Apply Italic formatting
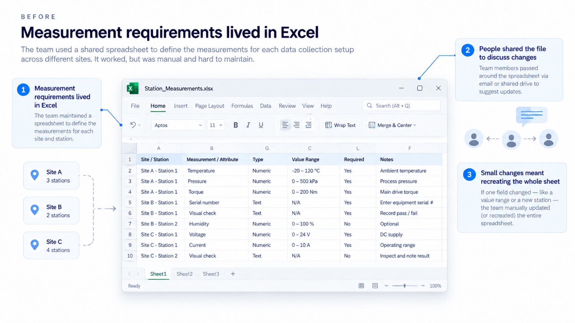 [x=248, y=125]
